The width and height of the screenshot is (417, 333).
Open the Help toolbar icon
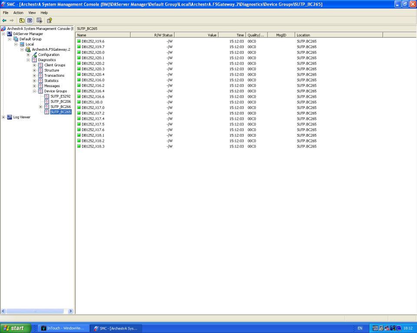pyautogui.click(x=49, y=20)
